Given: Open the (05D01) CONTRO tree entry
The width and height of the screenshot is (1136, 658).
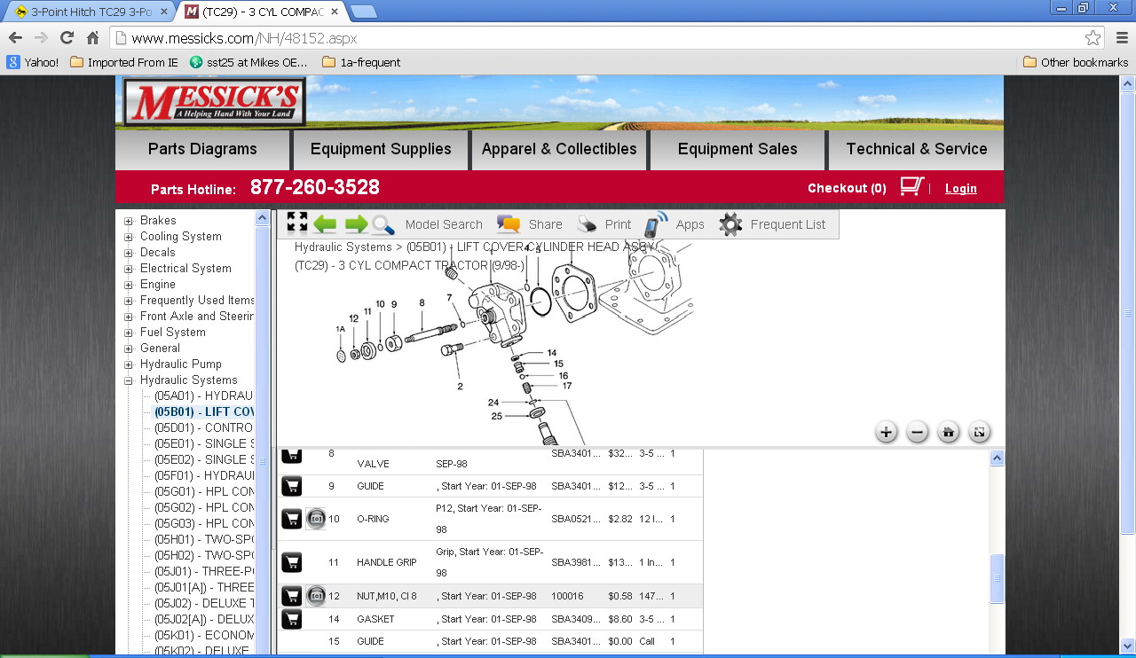Looking at the screenshot, I should [204, 428].
